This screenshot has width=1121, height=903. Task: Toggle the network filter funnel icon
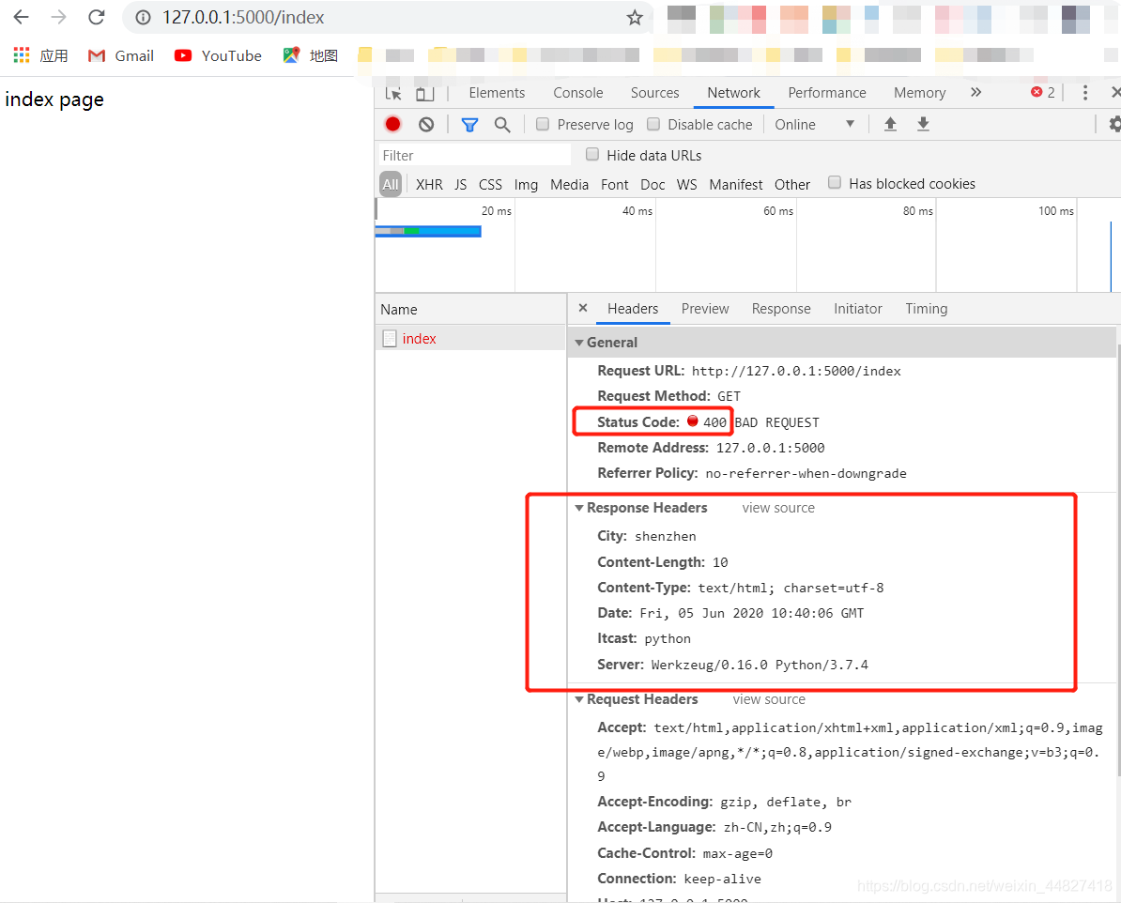tap(469, 125)
